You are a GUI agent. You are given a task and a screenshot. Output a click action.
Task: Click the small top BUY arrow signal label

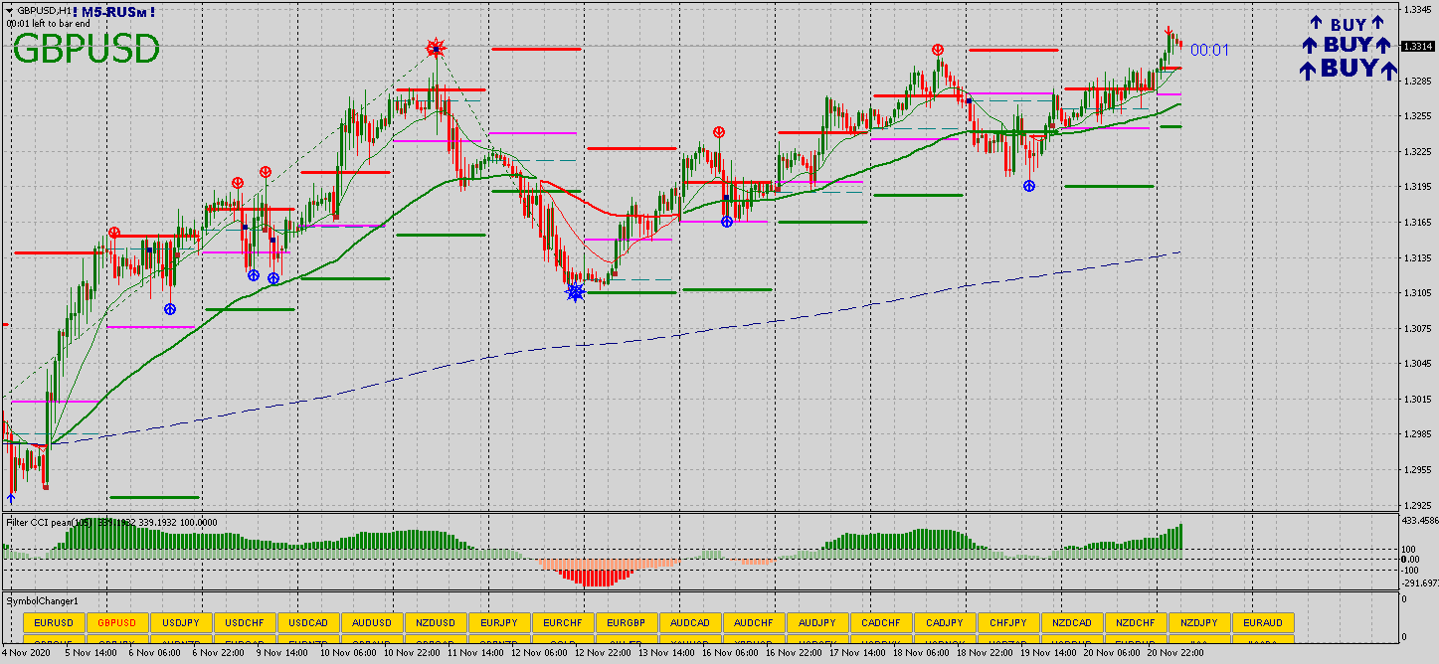click(1348, 24)
